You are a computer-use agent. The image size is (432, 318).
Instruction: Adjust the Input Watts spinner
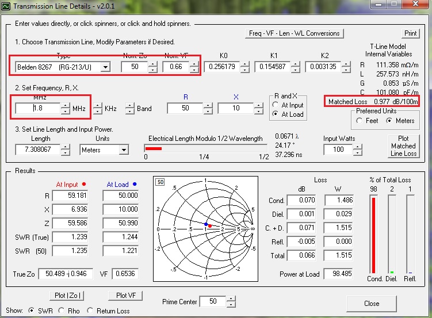click(357, 150)
